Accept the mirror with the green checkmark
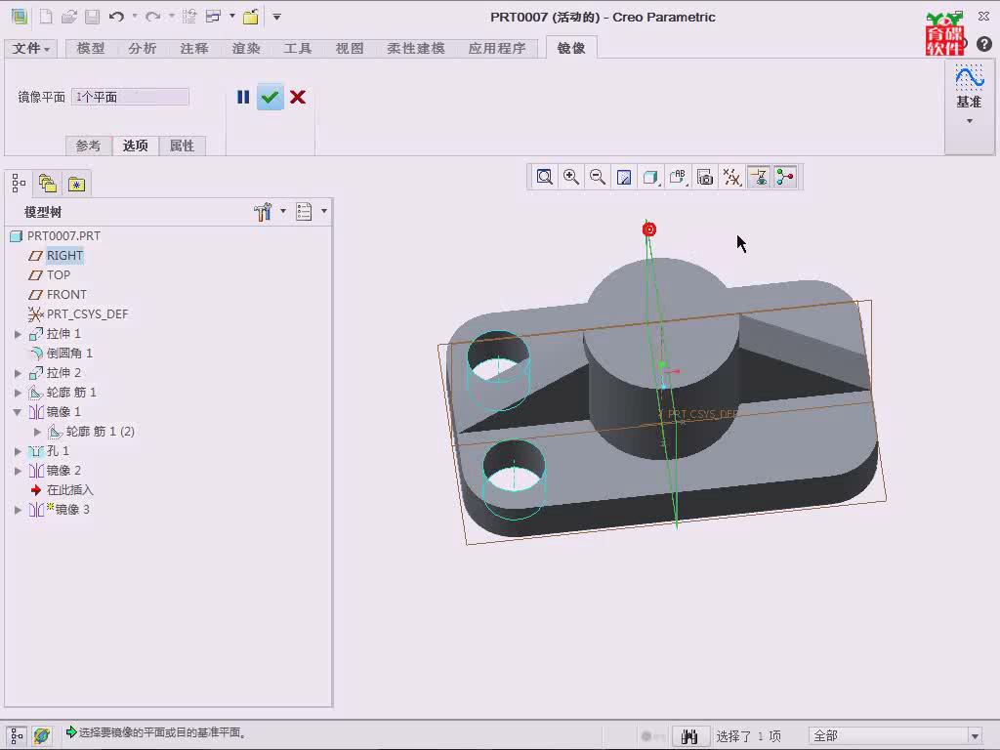Screen dimensions: 1000x750 point(271,97)
